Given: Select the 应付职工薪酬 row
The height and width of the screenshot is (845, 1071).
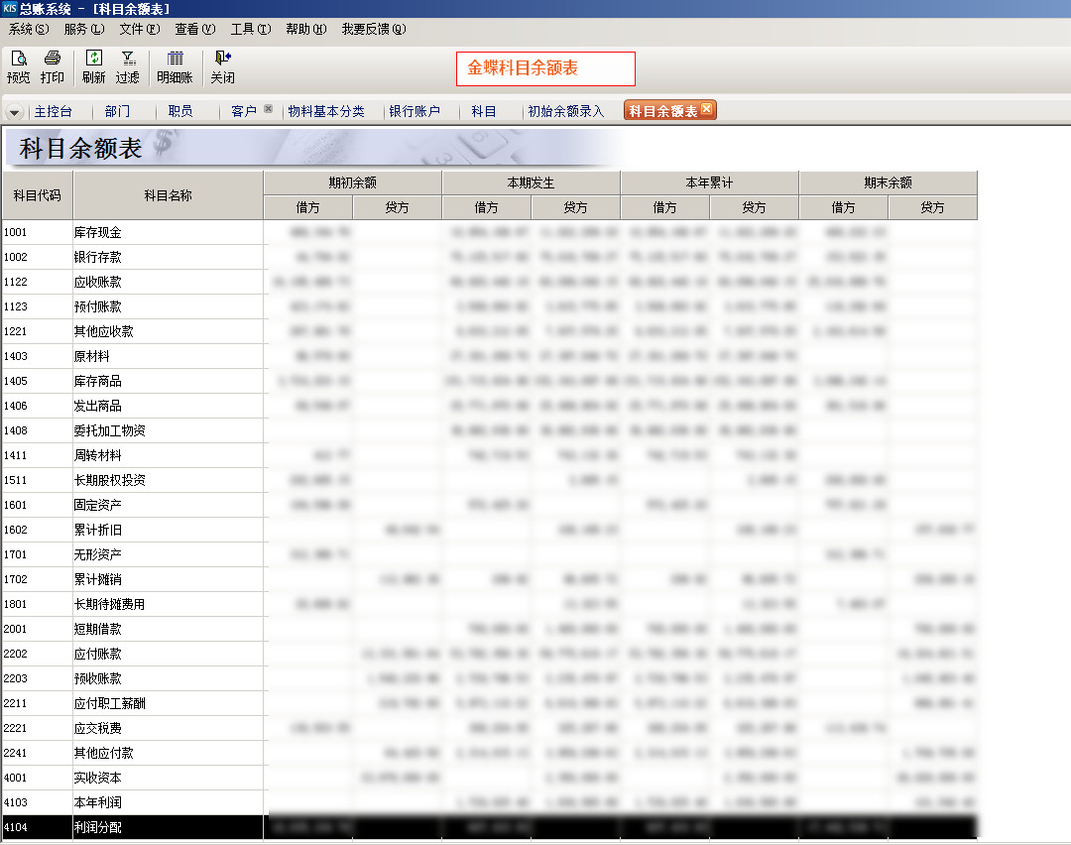Looking at the screenshot, I should [111, 703].
